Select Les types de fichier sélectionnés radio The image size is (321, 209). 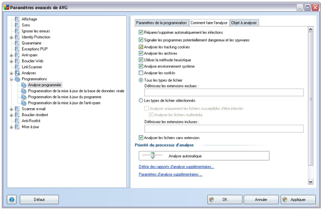141,100
